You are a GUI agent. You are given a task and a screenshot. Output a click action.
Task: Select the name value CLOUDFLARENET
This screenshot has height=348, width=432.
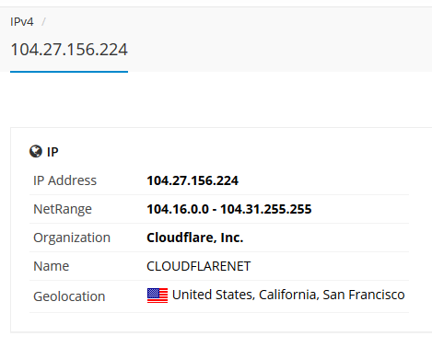[x=199, y=266]
